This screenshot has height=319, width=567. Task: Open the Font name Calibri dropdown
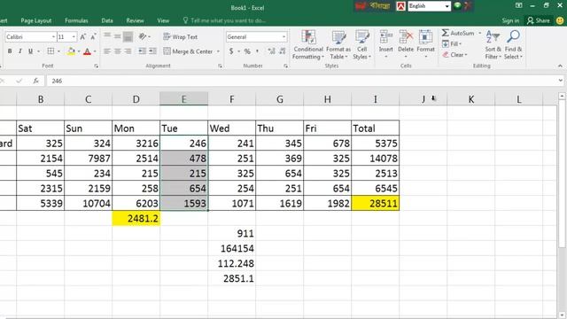(53, 37)
